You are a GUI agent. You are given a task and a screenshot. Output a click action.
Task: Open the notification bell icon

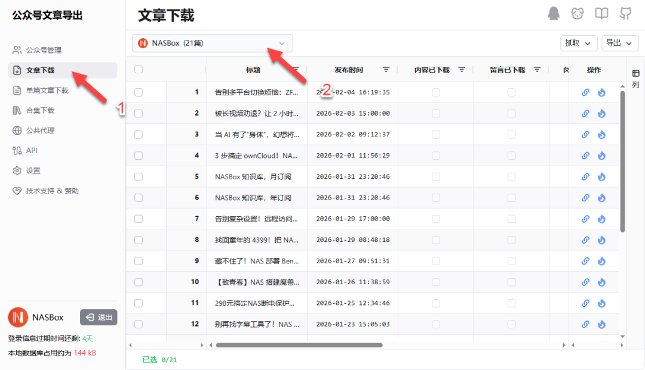tap(554, 13)
